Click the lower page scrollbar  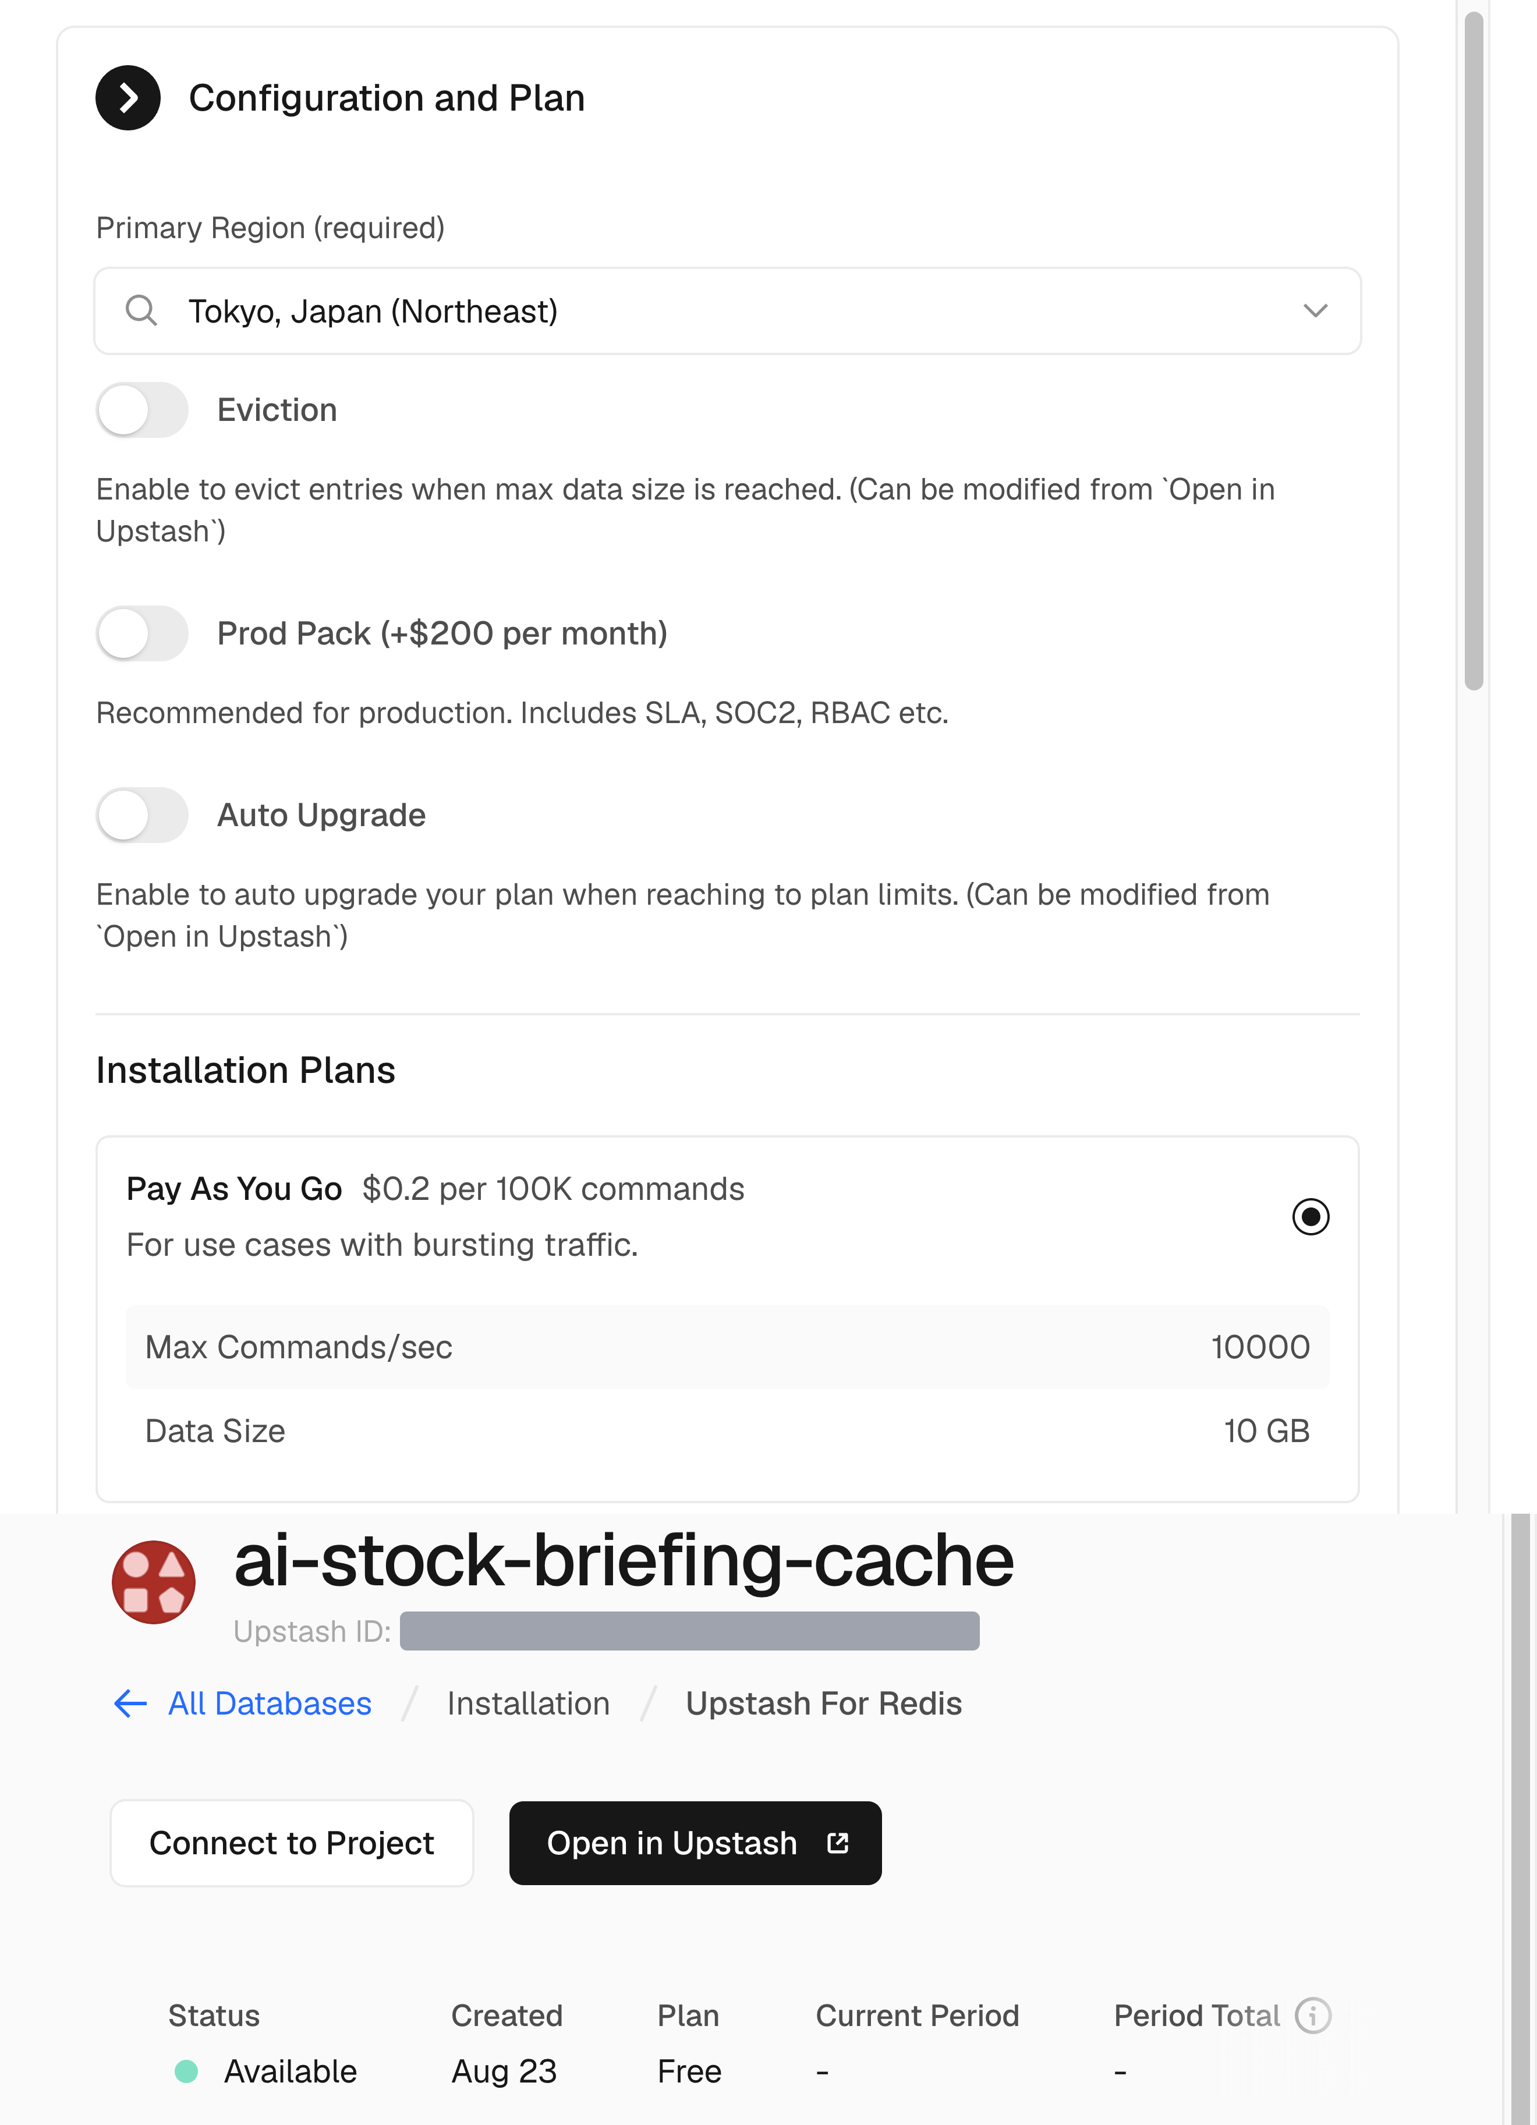pos(1520,1819)
